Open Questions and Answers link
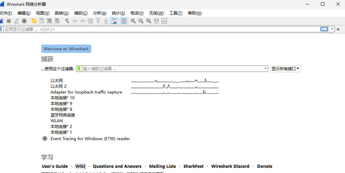This screenshot has width=345, height=173. pyautogui.click(x=117, y=166)
